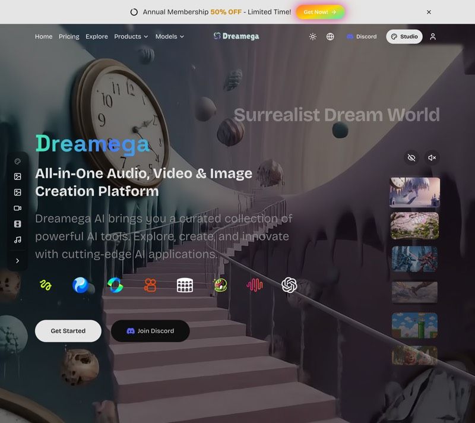This screenshot has width=475, height=423.
Task: Expand the Products dropdown menu
Action: click(131, 36)
